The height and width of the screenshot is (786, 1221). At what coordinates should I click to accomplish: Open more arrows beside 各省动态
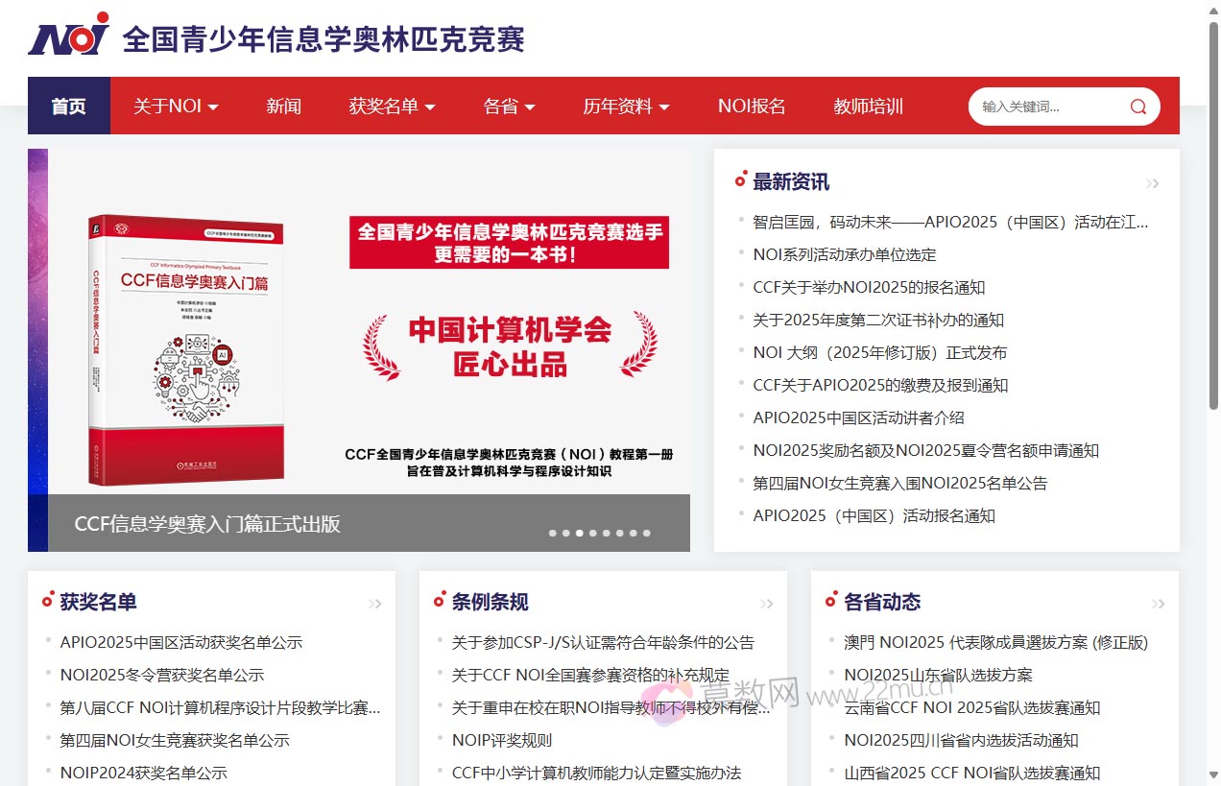click(x=1158, y=604)
